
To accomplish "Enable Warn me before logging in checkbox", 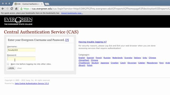I will 8,64.
